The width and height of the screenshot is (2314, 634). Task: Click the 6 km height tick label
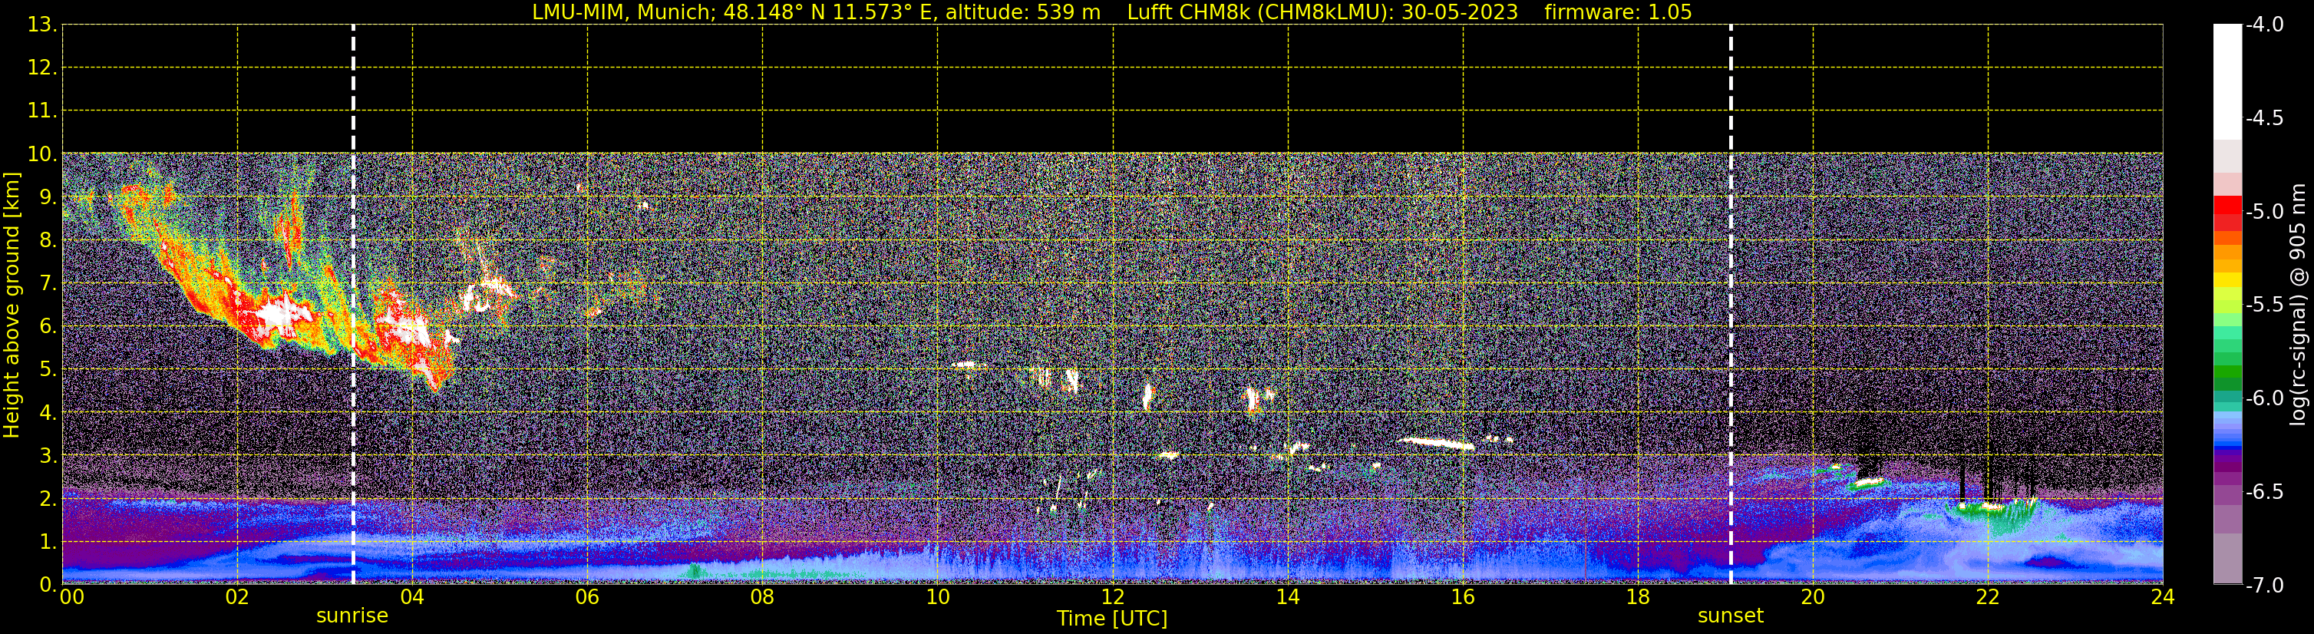(x=48, y=326)
